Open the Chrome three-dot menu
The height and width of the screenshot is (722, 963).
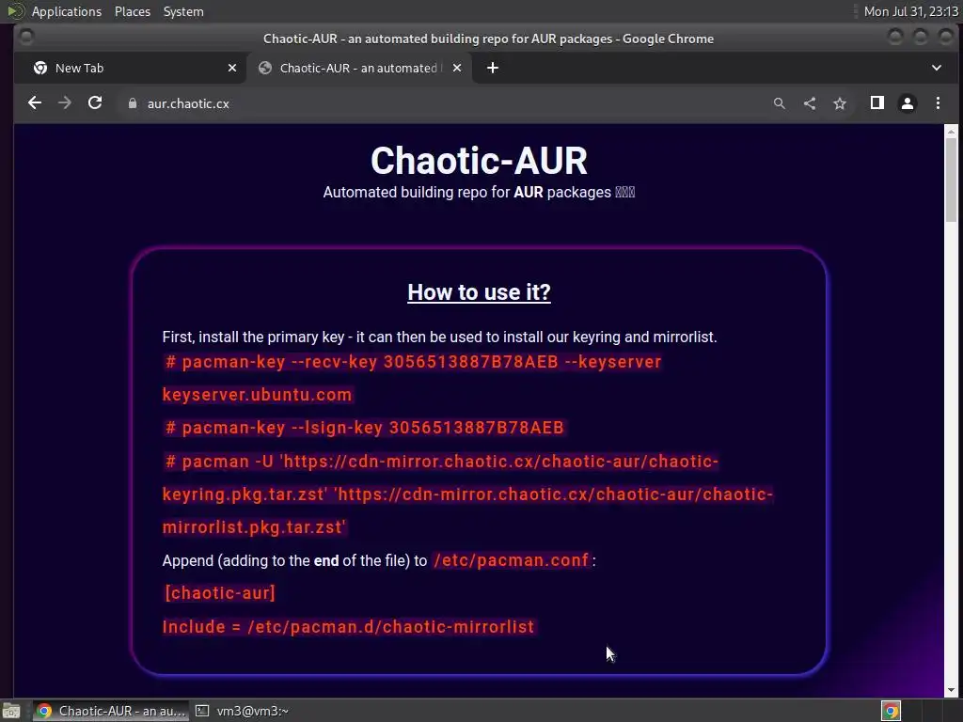click(x=938, y=103)
